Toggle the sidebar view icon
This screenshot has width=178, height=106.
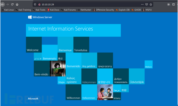173,4
